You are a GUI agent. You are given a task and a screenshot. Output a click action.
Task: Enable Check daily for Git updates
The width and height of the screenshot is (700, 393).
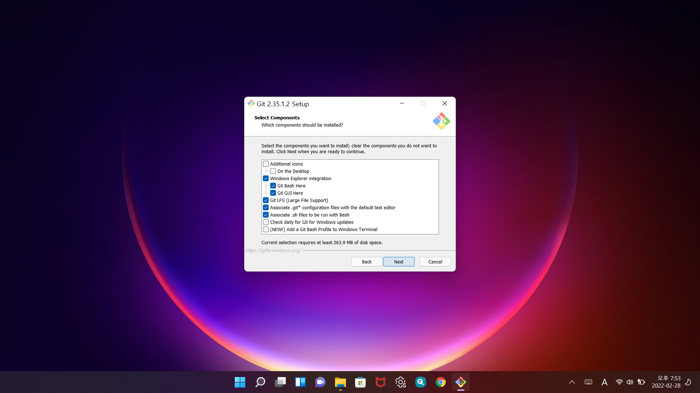pos(266,222)
